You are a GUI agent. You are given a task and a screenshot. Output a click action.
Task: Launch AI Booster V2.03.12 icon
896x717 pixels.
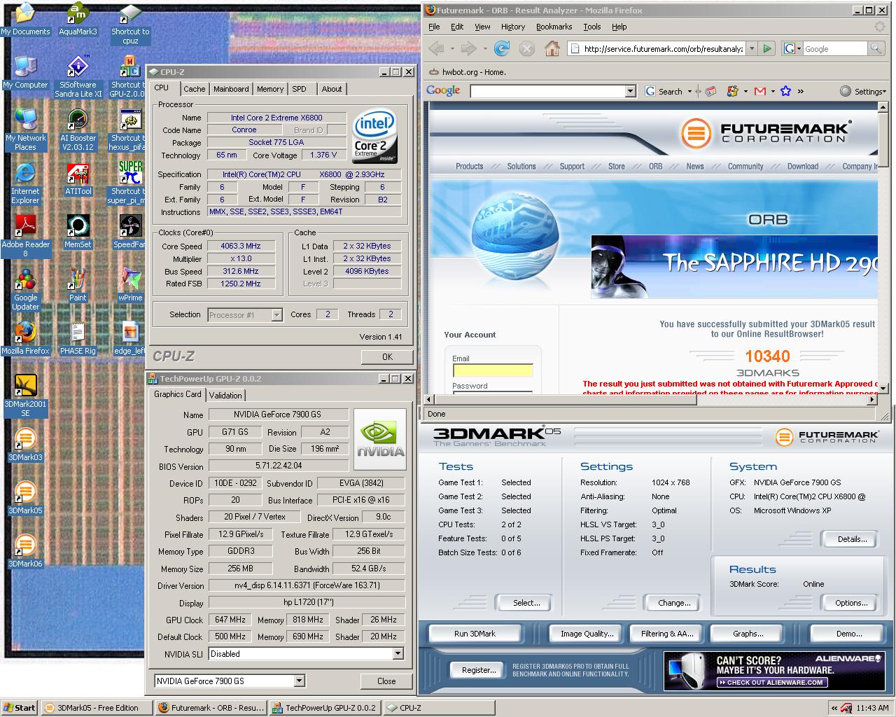(78, 130)
